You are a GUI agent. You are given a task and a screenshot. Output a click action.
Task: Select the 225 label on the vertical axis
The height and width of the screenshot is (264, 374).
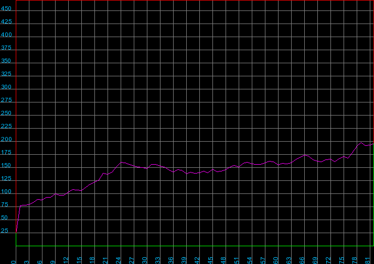(x=6, y=126)
